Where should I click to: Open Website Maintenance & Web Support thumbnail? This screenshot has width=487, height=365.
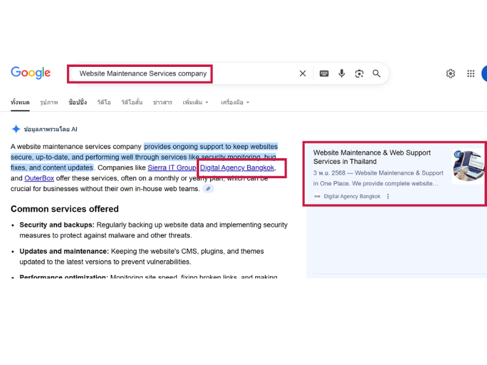coord(468,166)
